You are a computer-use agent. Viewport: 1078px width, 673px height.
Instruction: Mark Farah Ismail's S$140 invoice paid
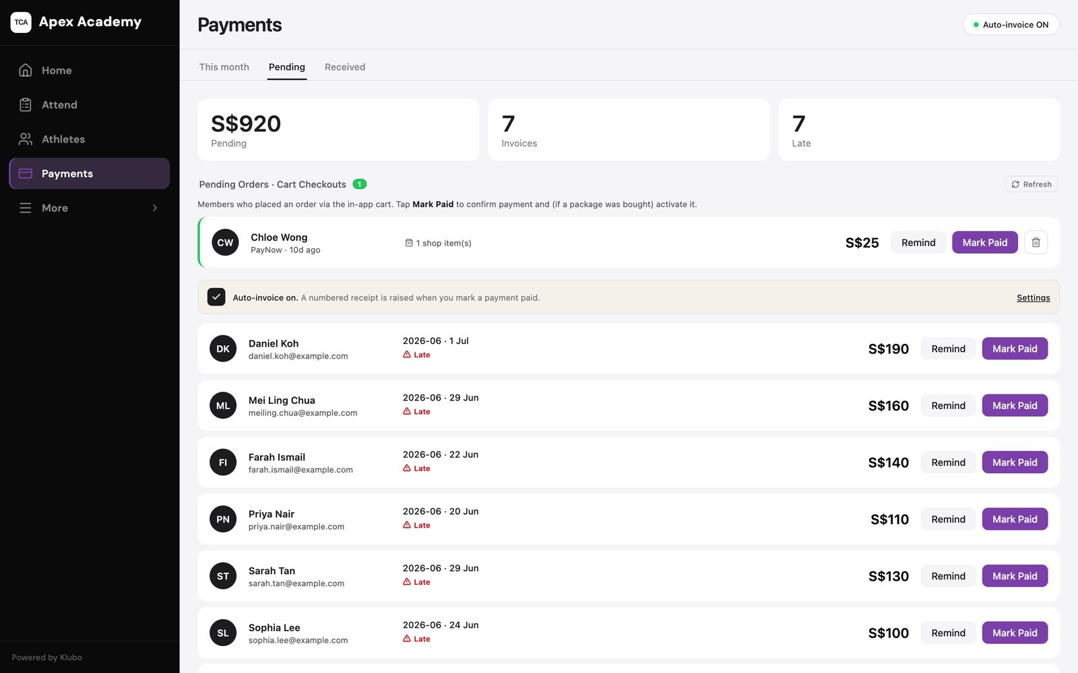coord(1015,462)
